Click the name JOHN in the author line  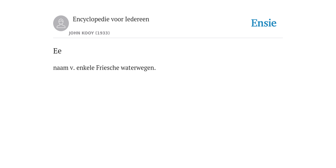click(x=74, y=33)
